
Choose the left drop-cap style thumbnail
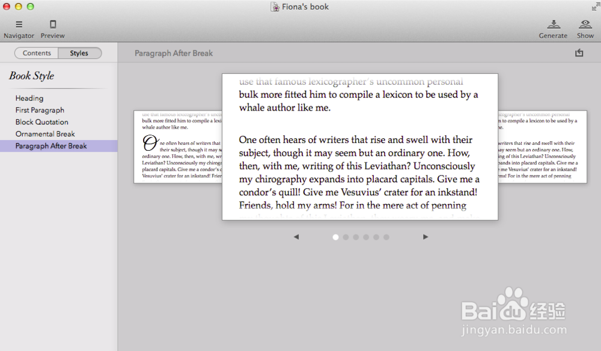tap(178, 147)
